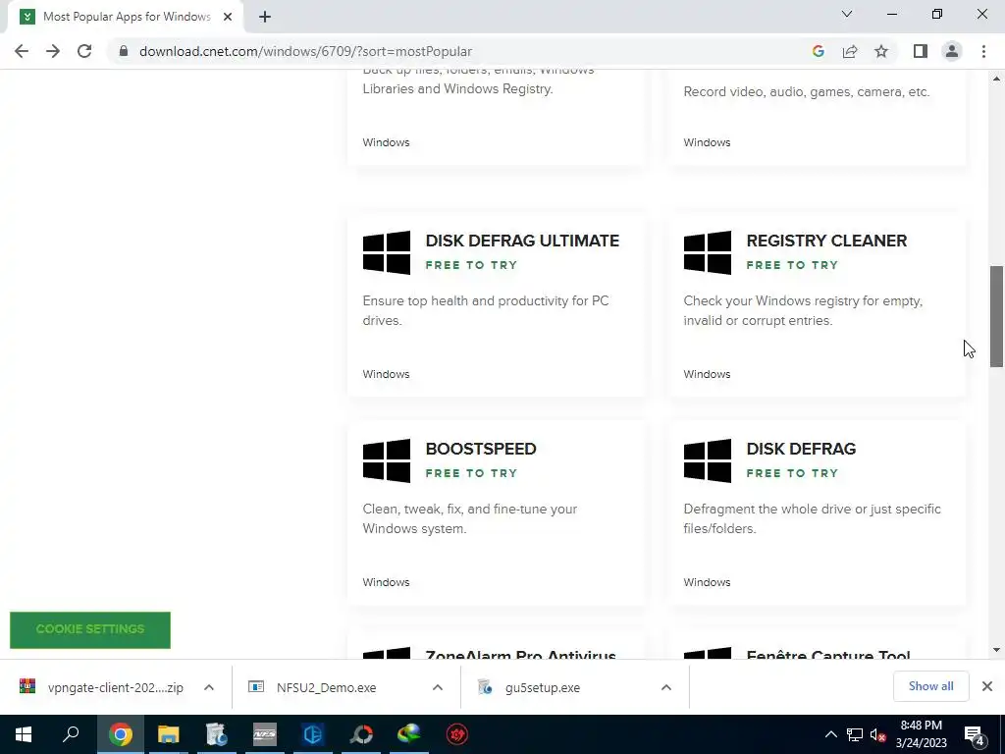The width and height of the screenshot is (1005, 754).
Task: Reload the current page
Action: 84,51
